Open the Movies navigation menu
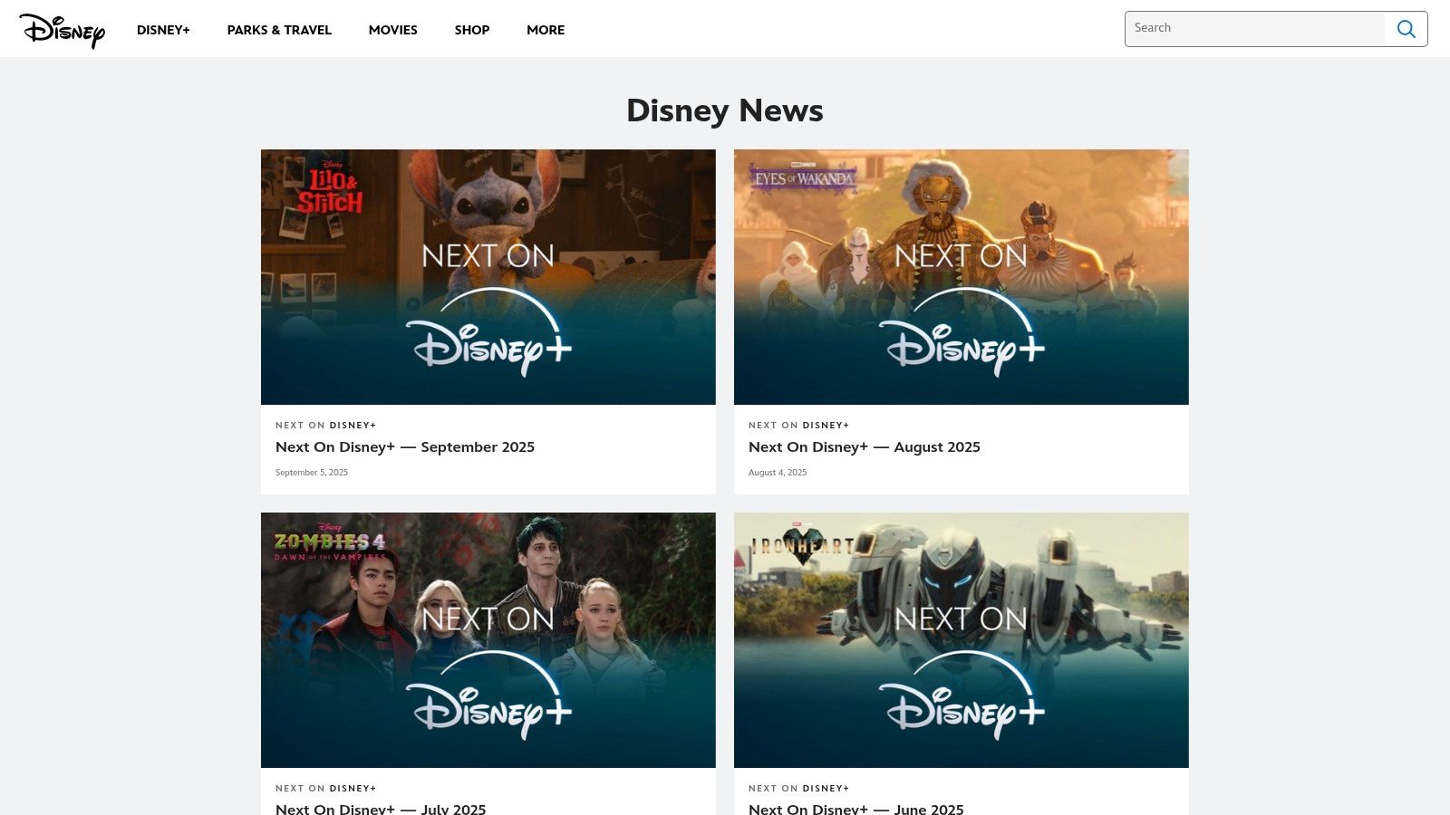 393,30
